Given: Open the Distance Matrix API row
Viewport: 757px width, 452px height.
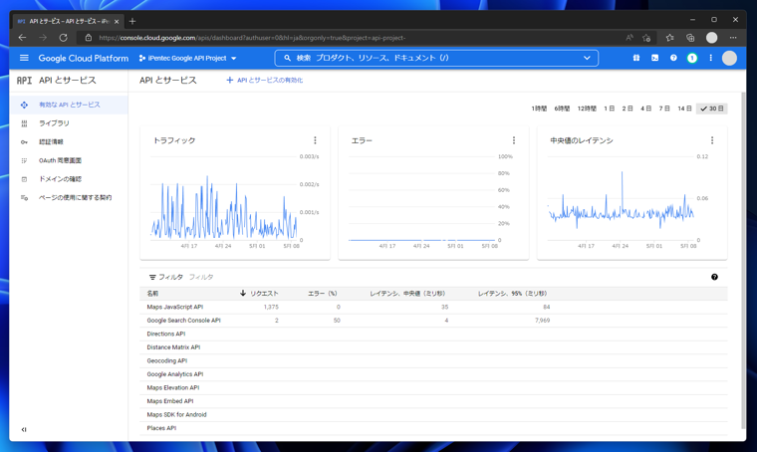Looking at the screenshot, I should tap(433, 347).
